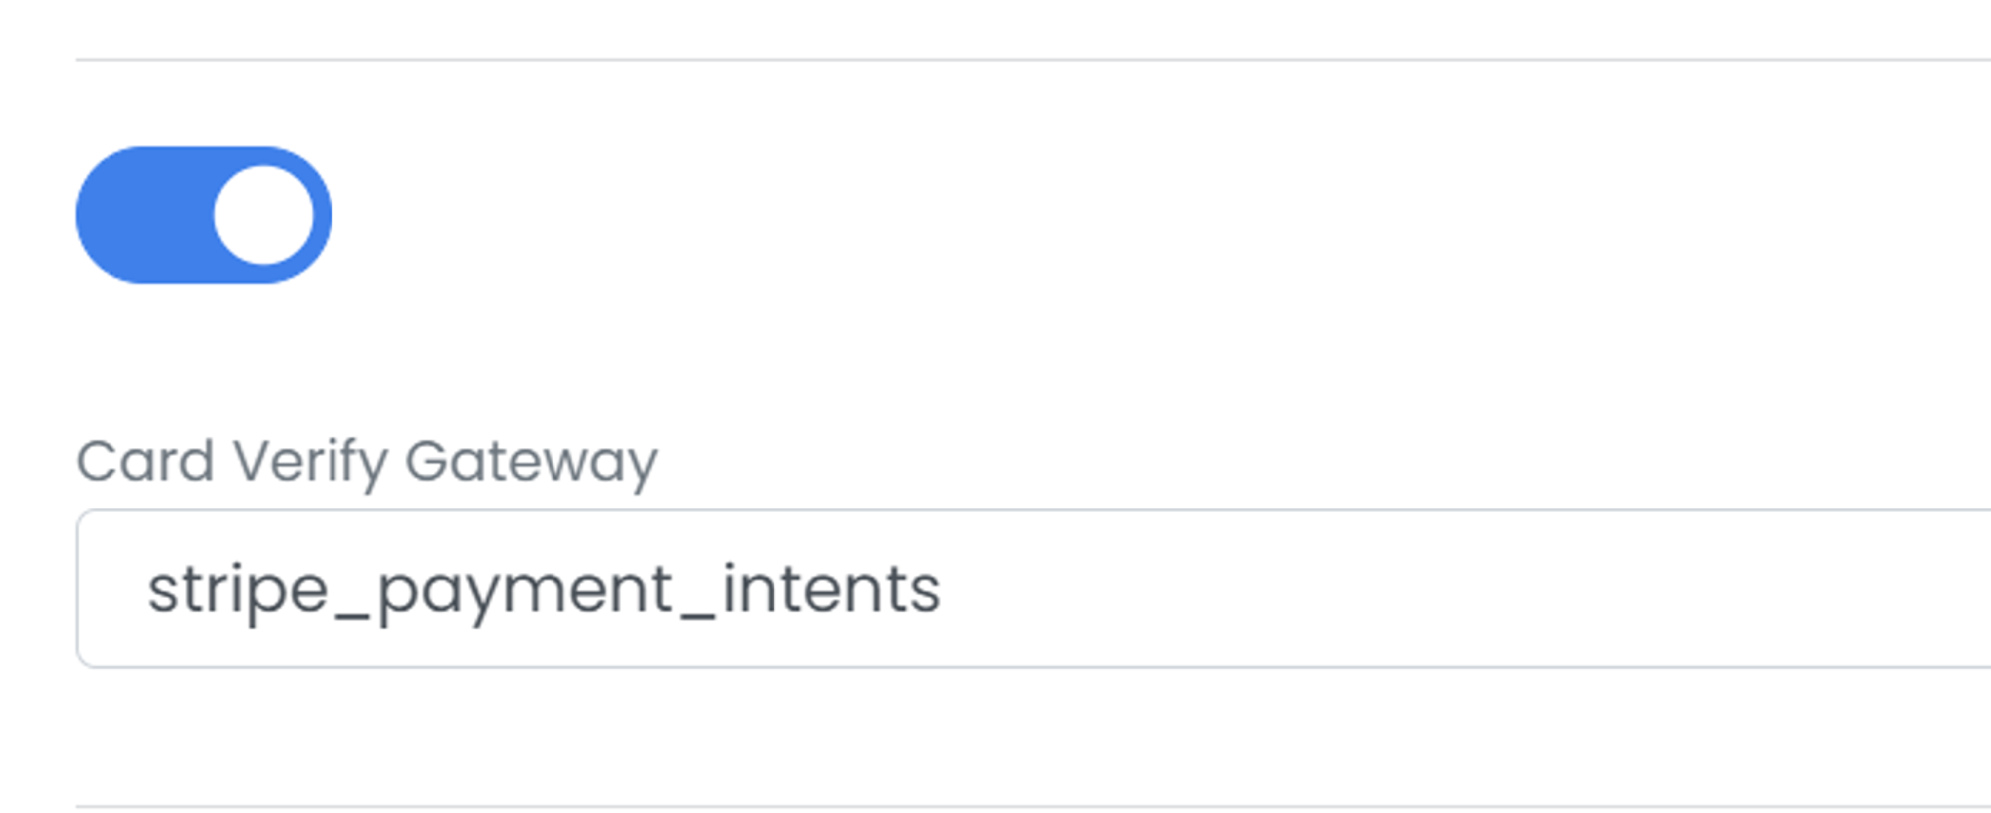Click the Card Verify Gateway input field
Viewport: 1991px width, 813px height.
coord(1031,589)
